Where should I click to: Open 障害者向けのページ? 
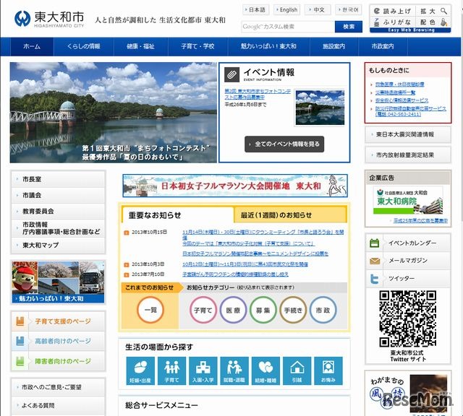(x=58, y=361)
